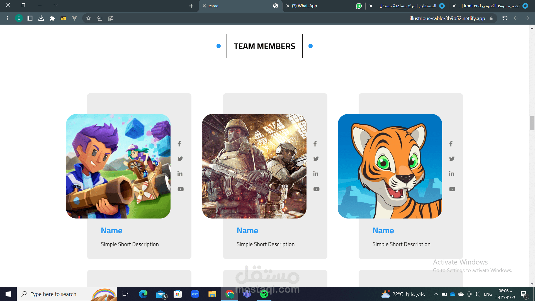Image resolution: width=535 pixels, height=301 pixels.
Task: Open the notification center icon
Action: (524, 294)
